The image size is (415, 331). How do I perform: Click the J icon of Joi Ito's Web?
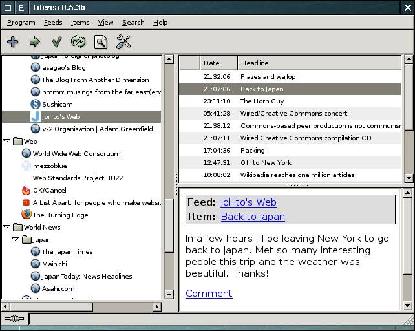click(x=35, y=116)
